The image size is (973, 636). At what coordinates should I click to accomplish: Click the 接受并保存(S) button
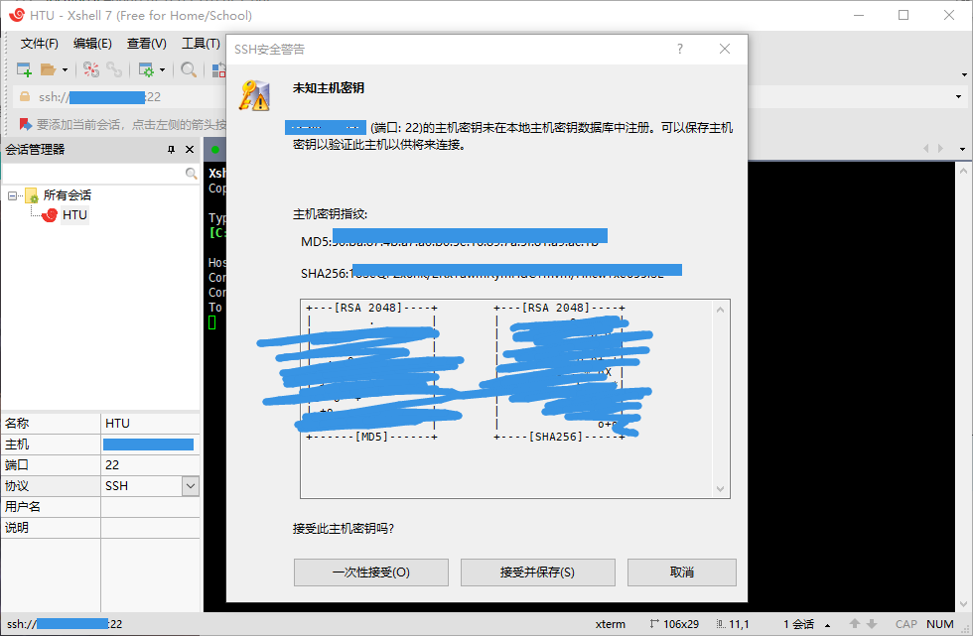(x=537, y=572)
